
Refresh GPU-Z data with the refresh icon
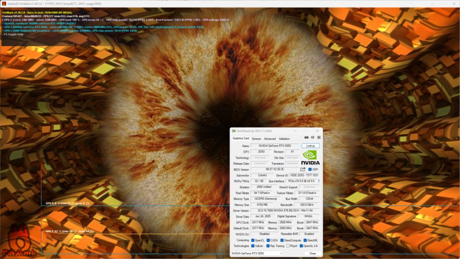point(313,138)
